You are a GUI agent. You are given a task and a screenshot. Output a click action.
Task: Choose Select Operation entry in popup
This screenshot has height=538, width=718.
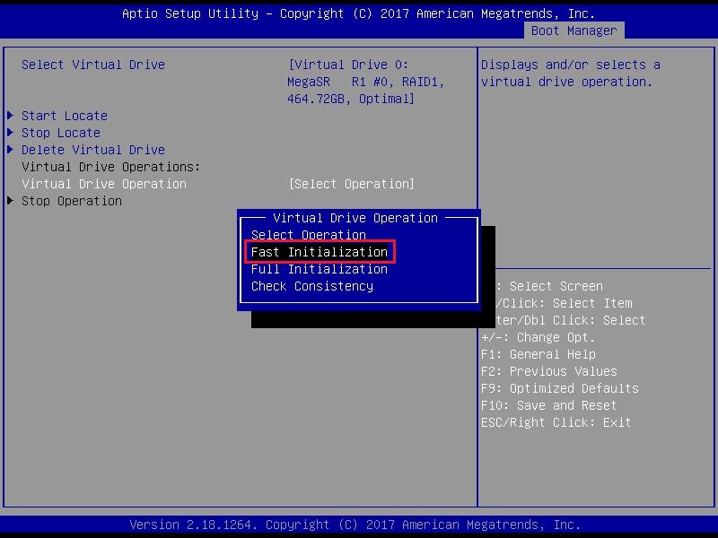(x=309, y=235)
